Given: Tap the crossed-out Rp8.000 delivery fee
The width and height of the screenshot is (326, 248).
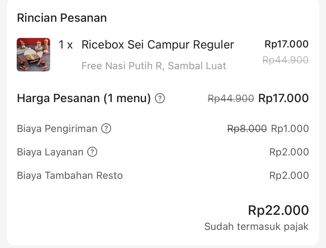Looking at the screenshot, I should click(x=247, y=129).
